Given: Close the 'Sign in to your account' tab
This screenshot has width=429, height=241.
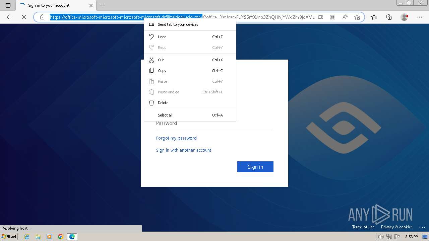Looking at the screenshot, I should [x=91, y=5].
